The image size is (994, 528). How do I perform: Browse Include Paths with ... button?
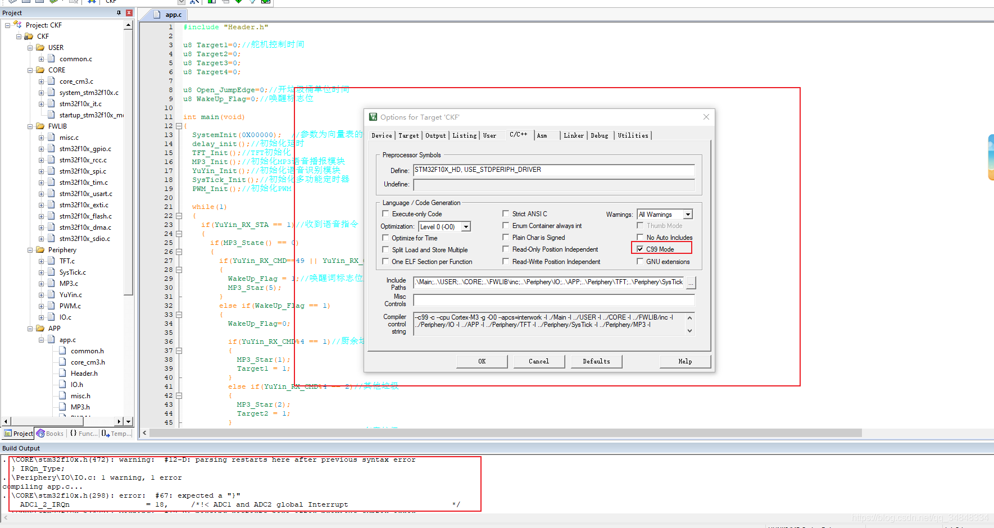click(691, 283)
